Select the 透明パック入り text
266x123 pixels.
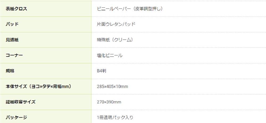(x=120, y=117)
